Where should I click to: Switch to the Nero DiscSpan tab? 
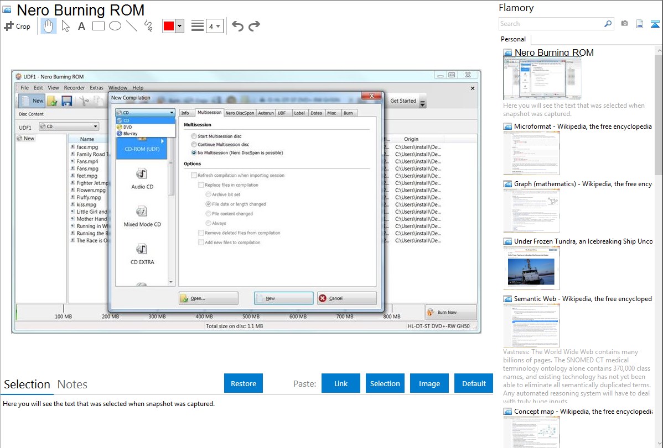(240, 113)
